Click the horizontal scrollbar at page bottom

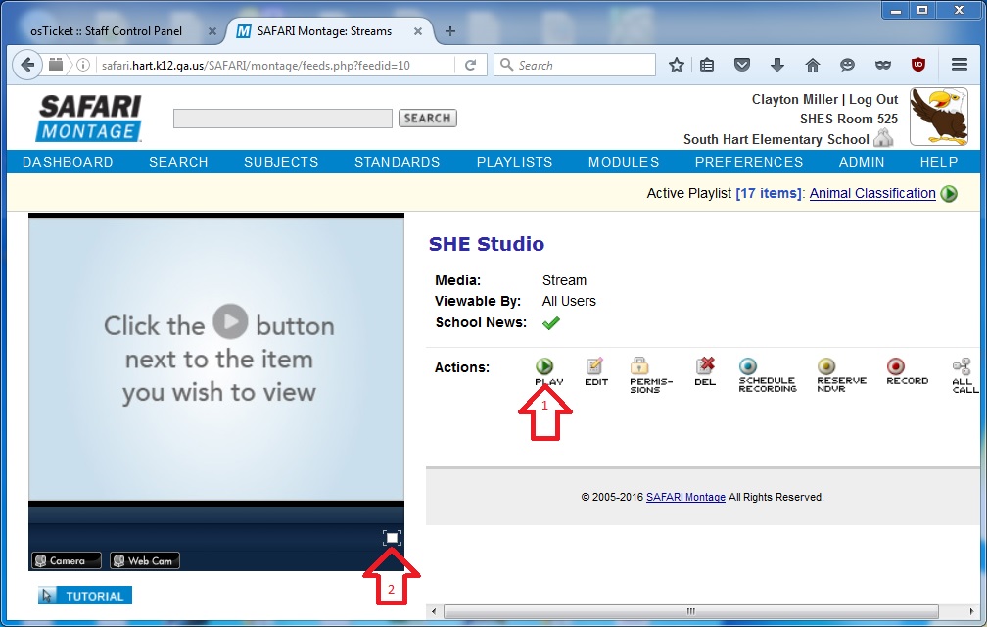coord(690,612)
